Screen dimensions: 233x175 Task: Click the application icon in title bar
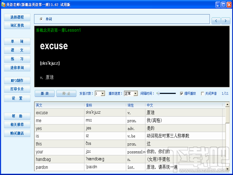[3, 5]
